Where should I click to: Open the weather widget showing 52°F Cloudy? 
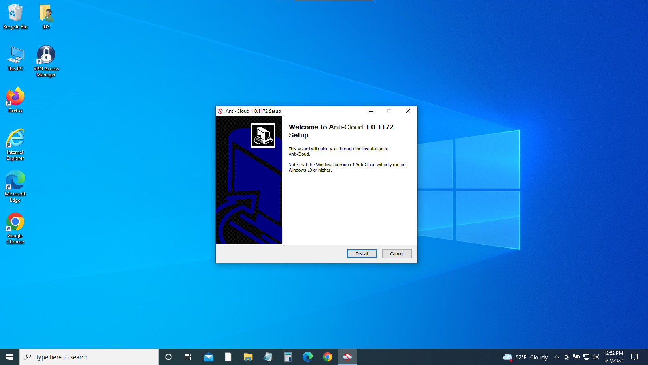tap(525, 357)
